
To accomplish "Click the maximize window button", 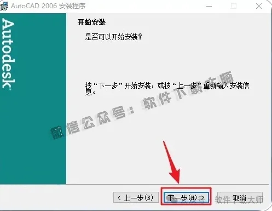I will point(234,6).
